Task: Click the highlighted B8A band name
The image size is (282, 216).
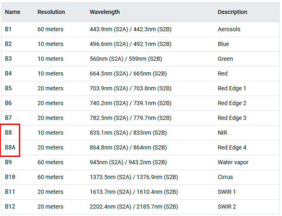Action: click(10, 147)
